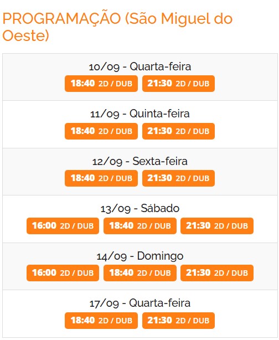Select 16:00 showtime on 13/09 Sábado
This screenshot has width=279, height=340.
point(63,226)
